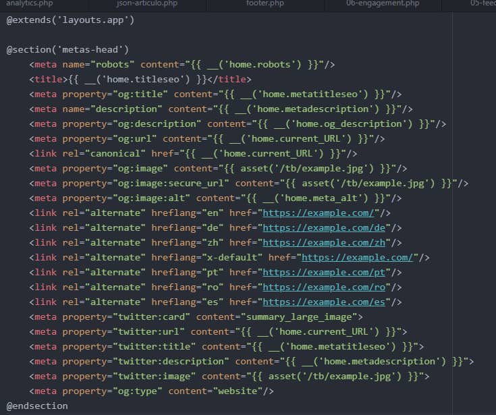The width and height of the screenshot is (496, 415).
Task: Place cursor on @extends('layouts.app') line
Action: click(x=70, y=20)
